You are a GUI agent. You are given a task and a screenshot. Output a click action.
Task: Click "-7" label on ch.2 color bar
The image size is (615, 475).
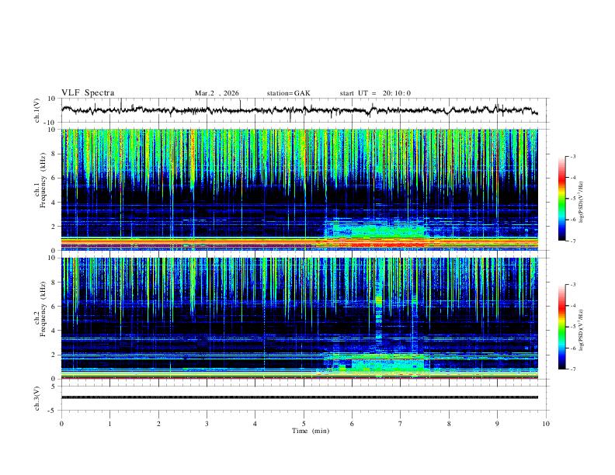572,369
